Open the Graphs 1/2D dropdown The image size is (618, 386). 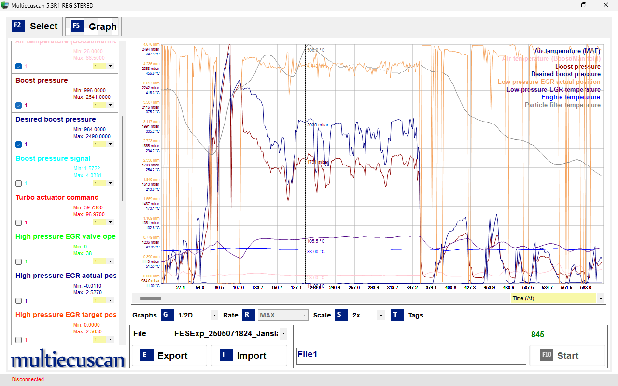pos(214,316)
